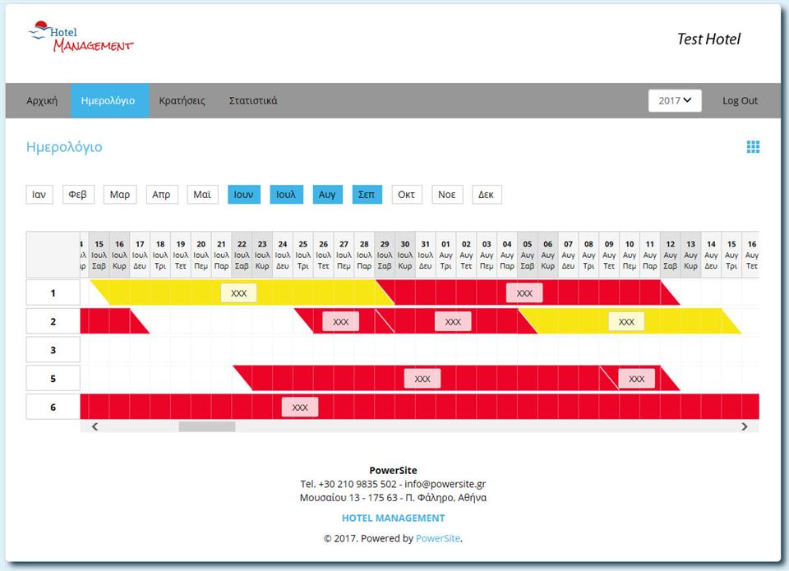Viewport: 789px width, 571px height.
Task: Enable the Οκτ month filter
Action: click(x=406, y=195)
